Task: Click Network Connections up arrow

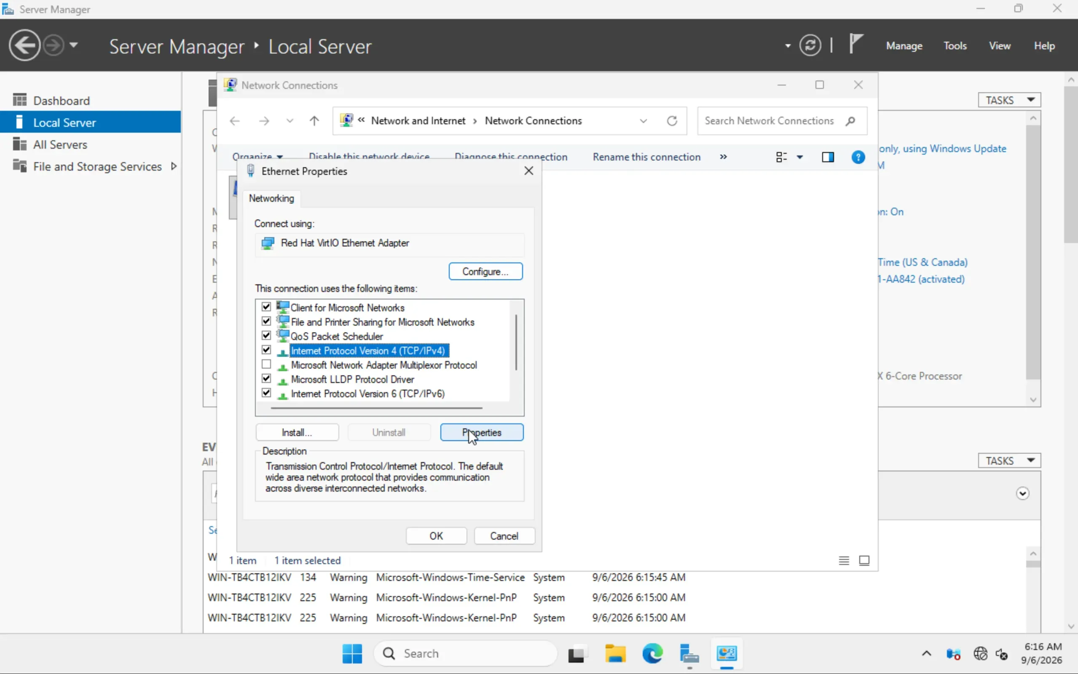Action: (314, 121)
